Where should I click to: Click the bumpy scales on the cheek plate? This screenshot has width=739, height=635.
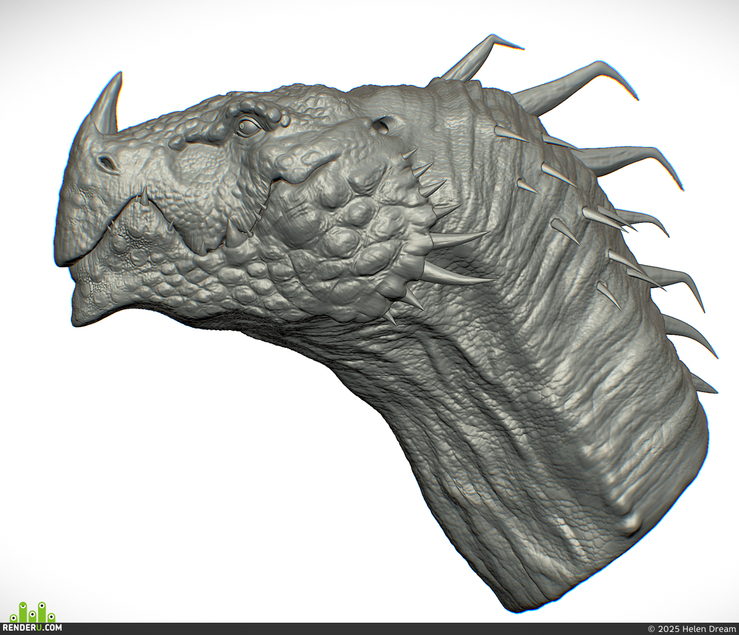click(x=345, y=234)
